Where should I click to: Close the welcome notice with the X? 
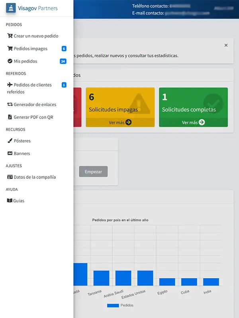point(226,45)
